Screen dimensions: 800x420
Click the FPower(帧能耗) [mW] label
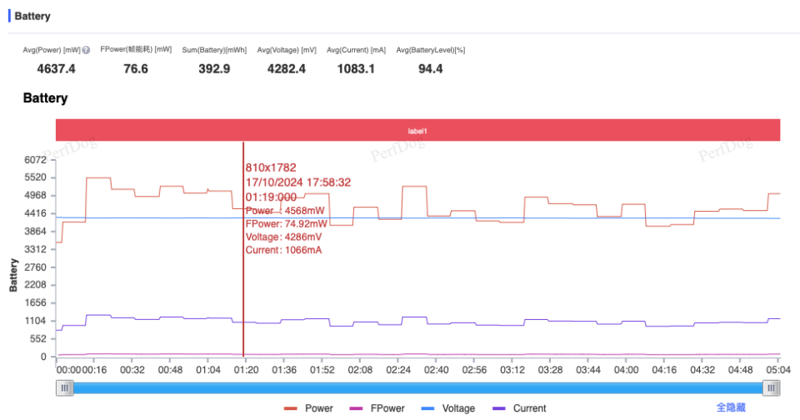(x=136, y=49)
